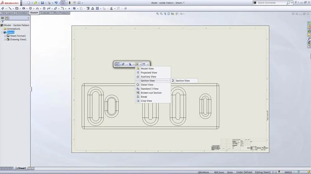Switch to the Evaluate tab
Screen dimensions: 311x174
point(45,13)
